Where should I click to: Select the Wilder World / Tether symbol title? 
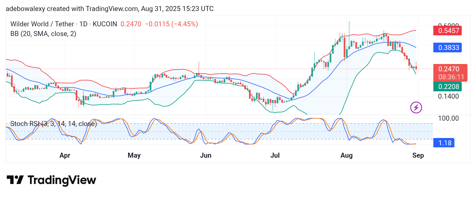[64, 24]
